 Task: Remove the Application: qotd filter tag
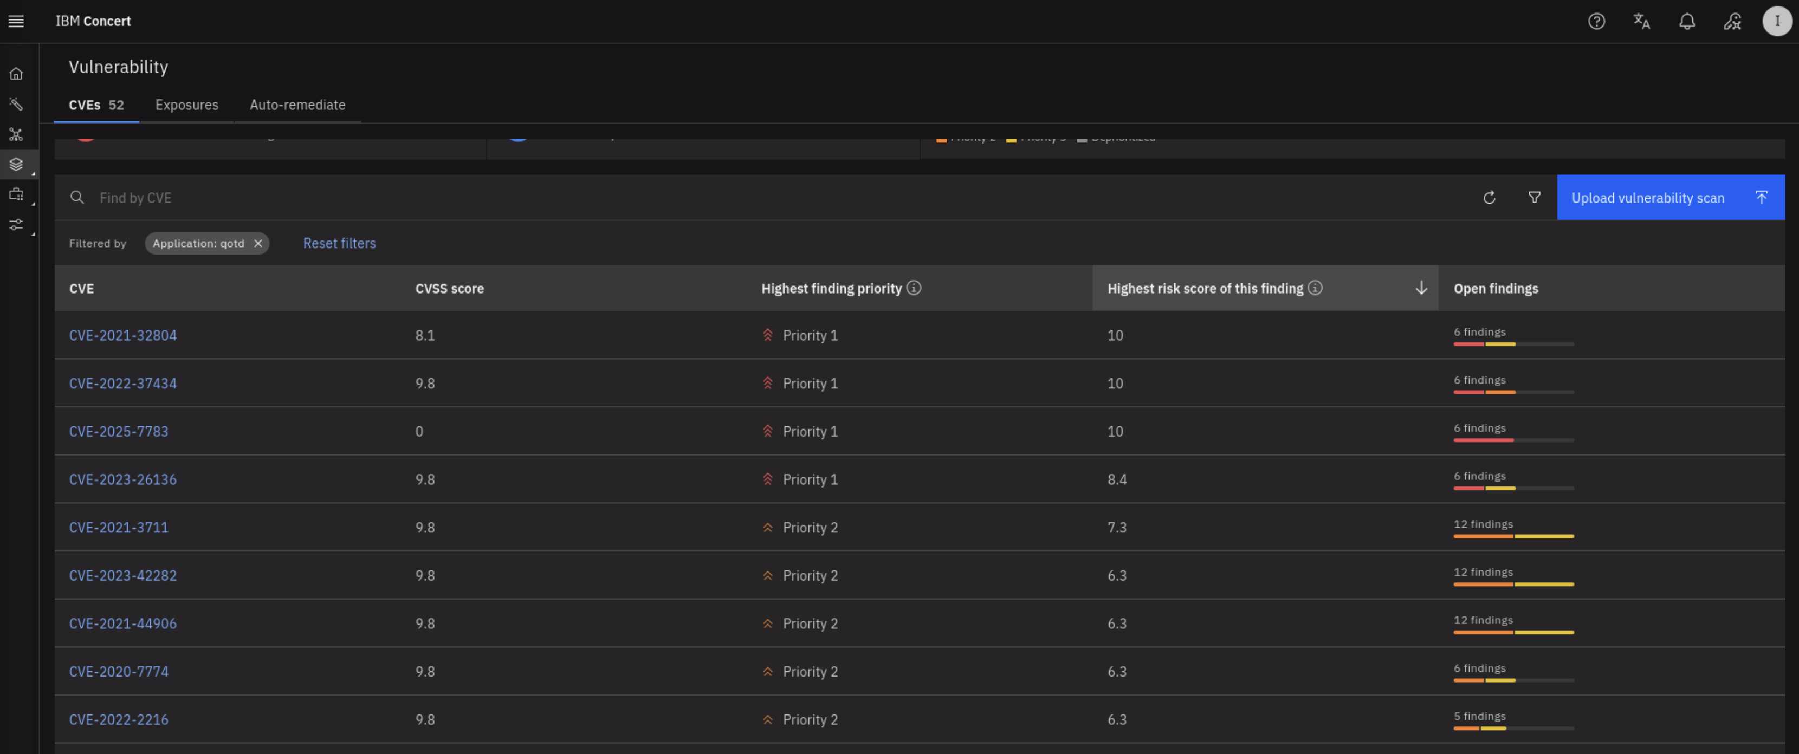pyautogui.click(x=258, y=243)
